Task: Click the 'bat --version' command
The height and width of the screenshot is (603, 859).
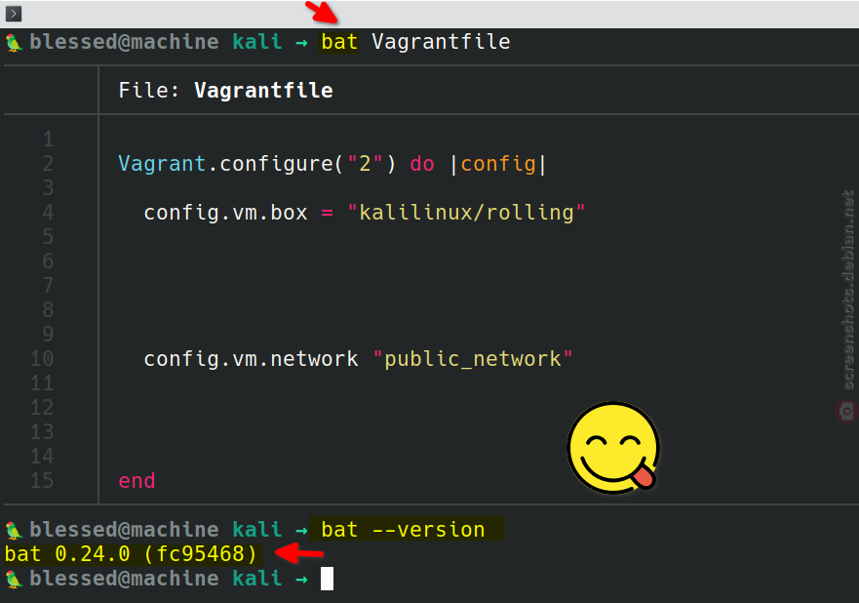Action: coord(403,530)
